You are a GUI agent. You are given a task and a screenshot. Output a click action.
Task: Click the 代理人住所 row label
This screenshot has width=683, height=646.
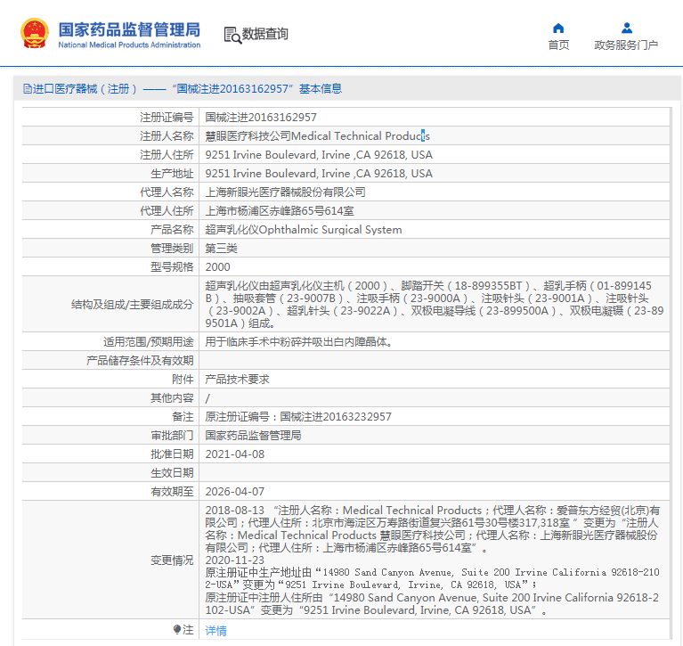(x=167, y=211)
